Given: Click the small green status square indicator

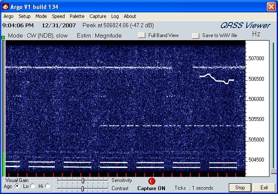Looking at the screenshot, I should (x=3, y=38).
